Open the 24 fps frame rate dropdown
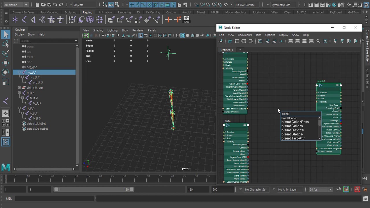 (321, 190)
